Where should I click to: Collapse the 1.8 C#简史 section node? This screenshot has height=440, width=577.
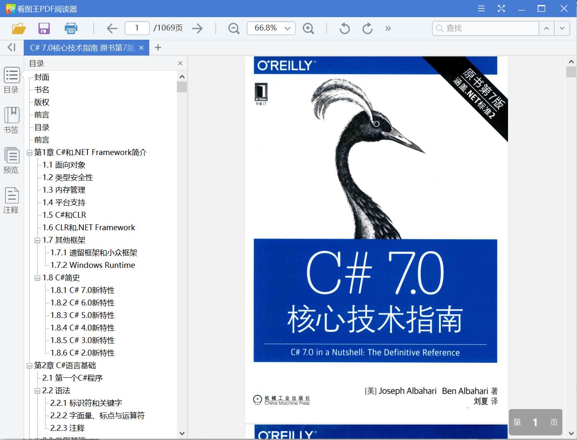[x=37, y=277]
